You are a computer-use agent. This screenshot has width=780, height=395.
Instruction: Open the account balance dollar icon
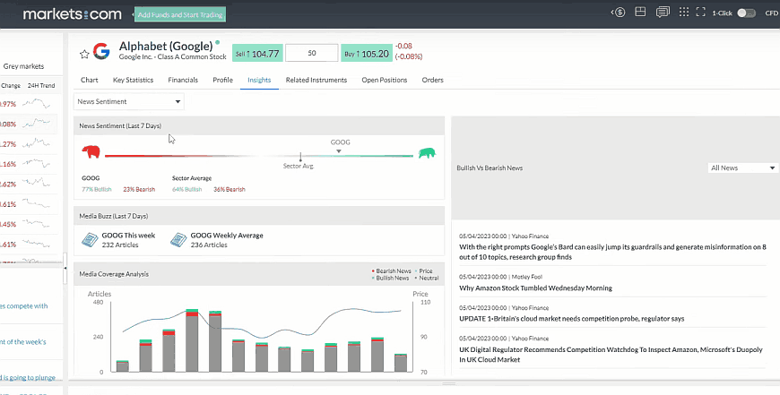click(x=617, y=13)
